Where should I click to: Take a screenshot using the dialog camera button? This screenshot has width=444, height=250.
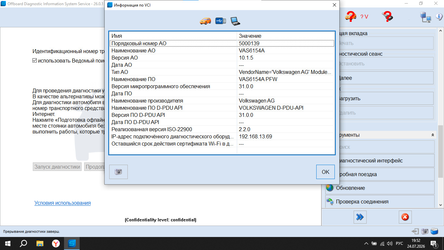[x=118, y=172]
